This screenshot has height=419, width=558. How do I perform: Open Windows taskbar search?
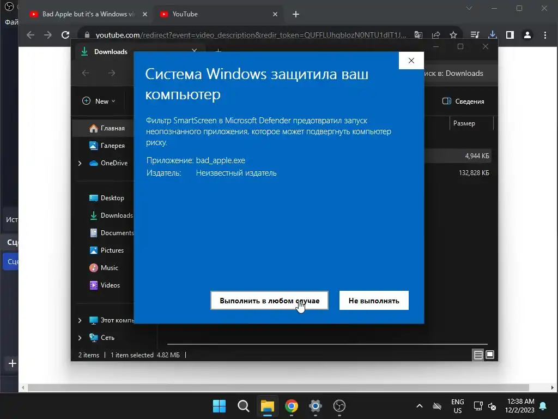pos(244,406)
